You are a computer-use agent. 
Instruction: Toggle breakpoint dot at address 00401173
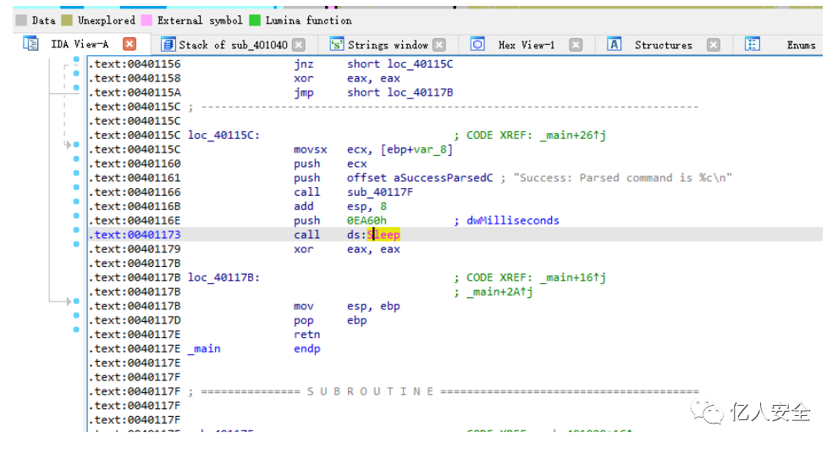[76, 230]
